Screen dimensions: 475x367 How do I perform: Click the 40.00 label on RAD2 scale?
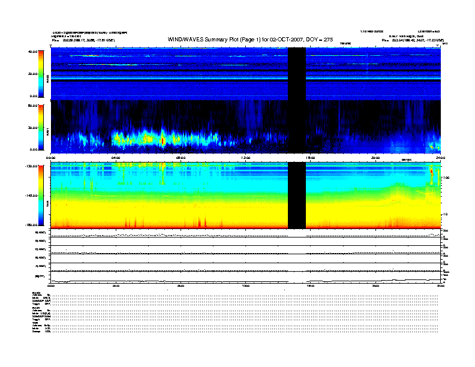pyautogui.click(x=33, y=52)
